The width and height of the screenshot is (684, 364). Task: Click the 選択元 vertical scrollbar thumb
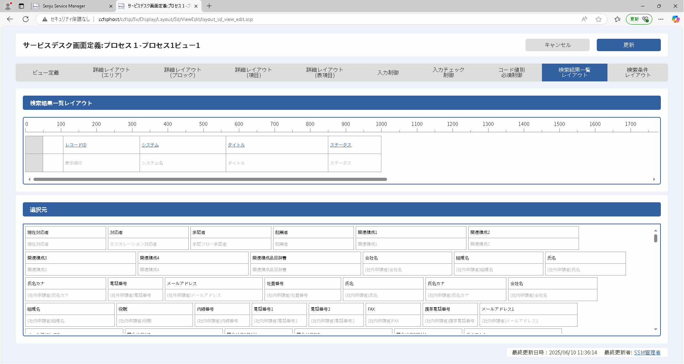pyautogui.click(x=656, y=238)
